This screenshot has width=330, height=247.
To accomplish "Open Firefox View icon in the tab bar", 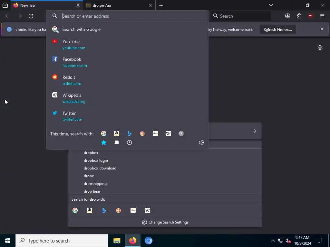I will coord(5,5).
